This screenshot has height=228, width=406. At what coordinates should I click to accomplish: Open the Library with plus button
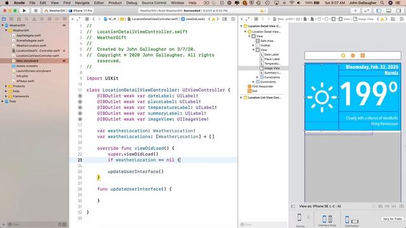355,11
